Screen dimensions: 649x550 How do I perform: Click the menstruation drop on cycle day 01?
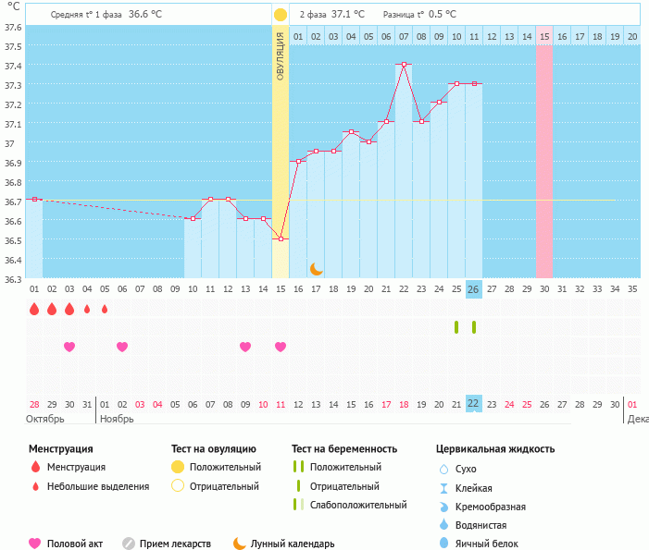(34, 309)
